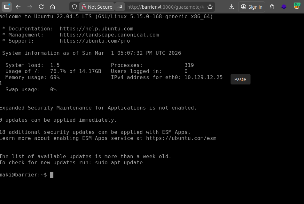Click the ubuntu.com/pro support URL text
Viewport: 304px width, 204px height.
(95, 41)
